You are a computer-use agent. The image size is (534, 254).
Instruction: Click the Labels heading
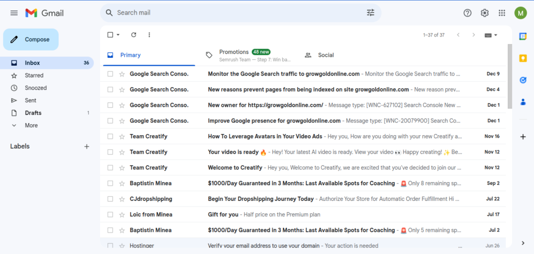coord(20,147)
